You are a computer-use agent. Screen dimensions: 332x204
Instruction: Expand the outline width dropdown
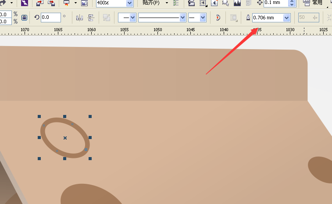click(286, 18)
